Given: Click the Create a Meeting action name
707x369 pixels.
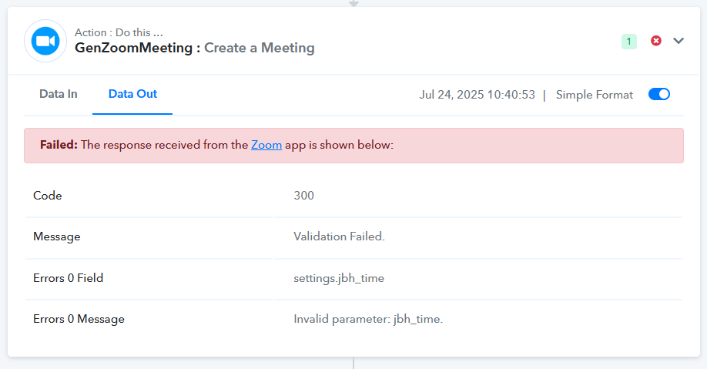Looking at the screenshot, I should pos(260,48).
